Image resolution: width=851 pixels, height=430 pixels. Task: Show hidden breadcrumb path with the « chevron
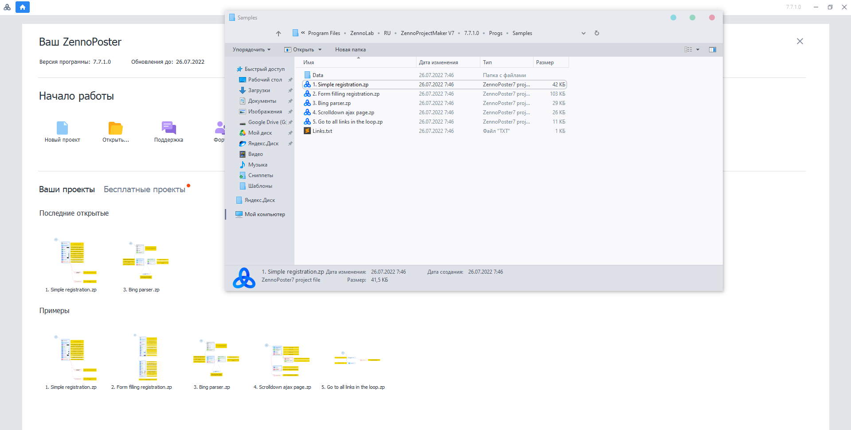(303, 33)
